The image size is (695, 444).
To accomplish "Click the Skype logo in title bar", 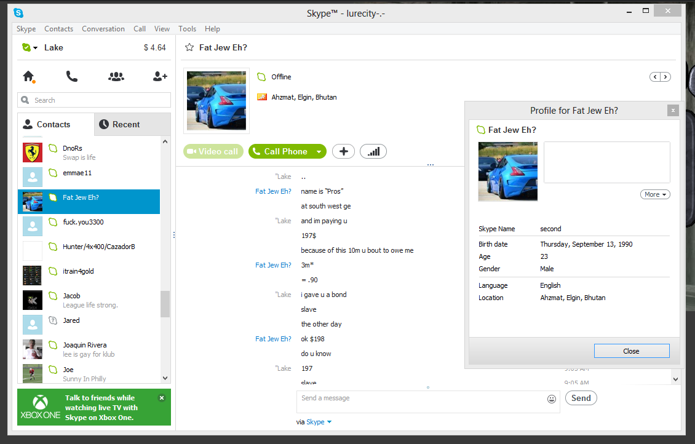I will pos(18,13).
